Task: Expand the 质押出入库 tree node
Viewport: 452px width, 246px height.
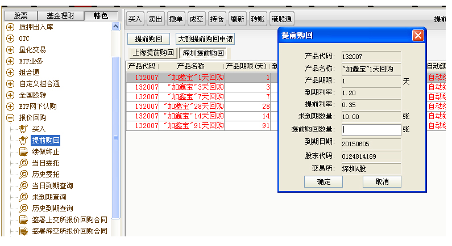Action: (10, 27)
